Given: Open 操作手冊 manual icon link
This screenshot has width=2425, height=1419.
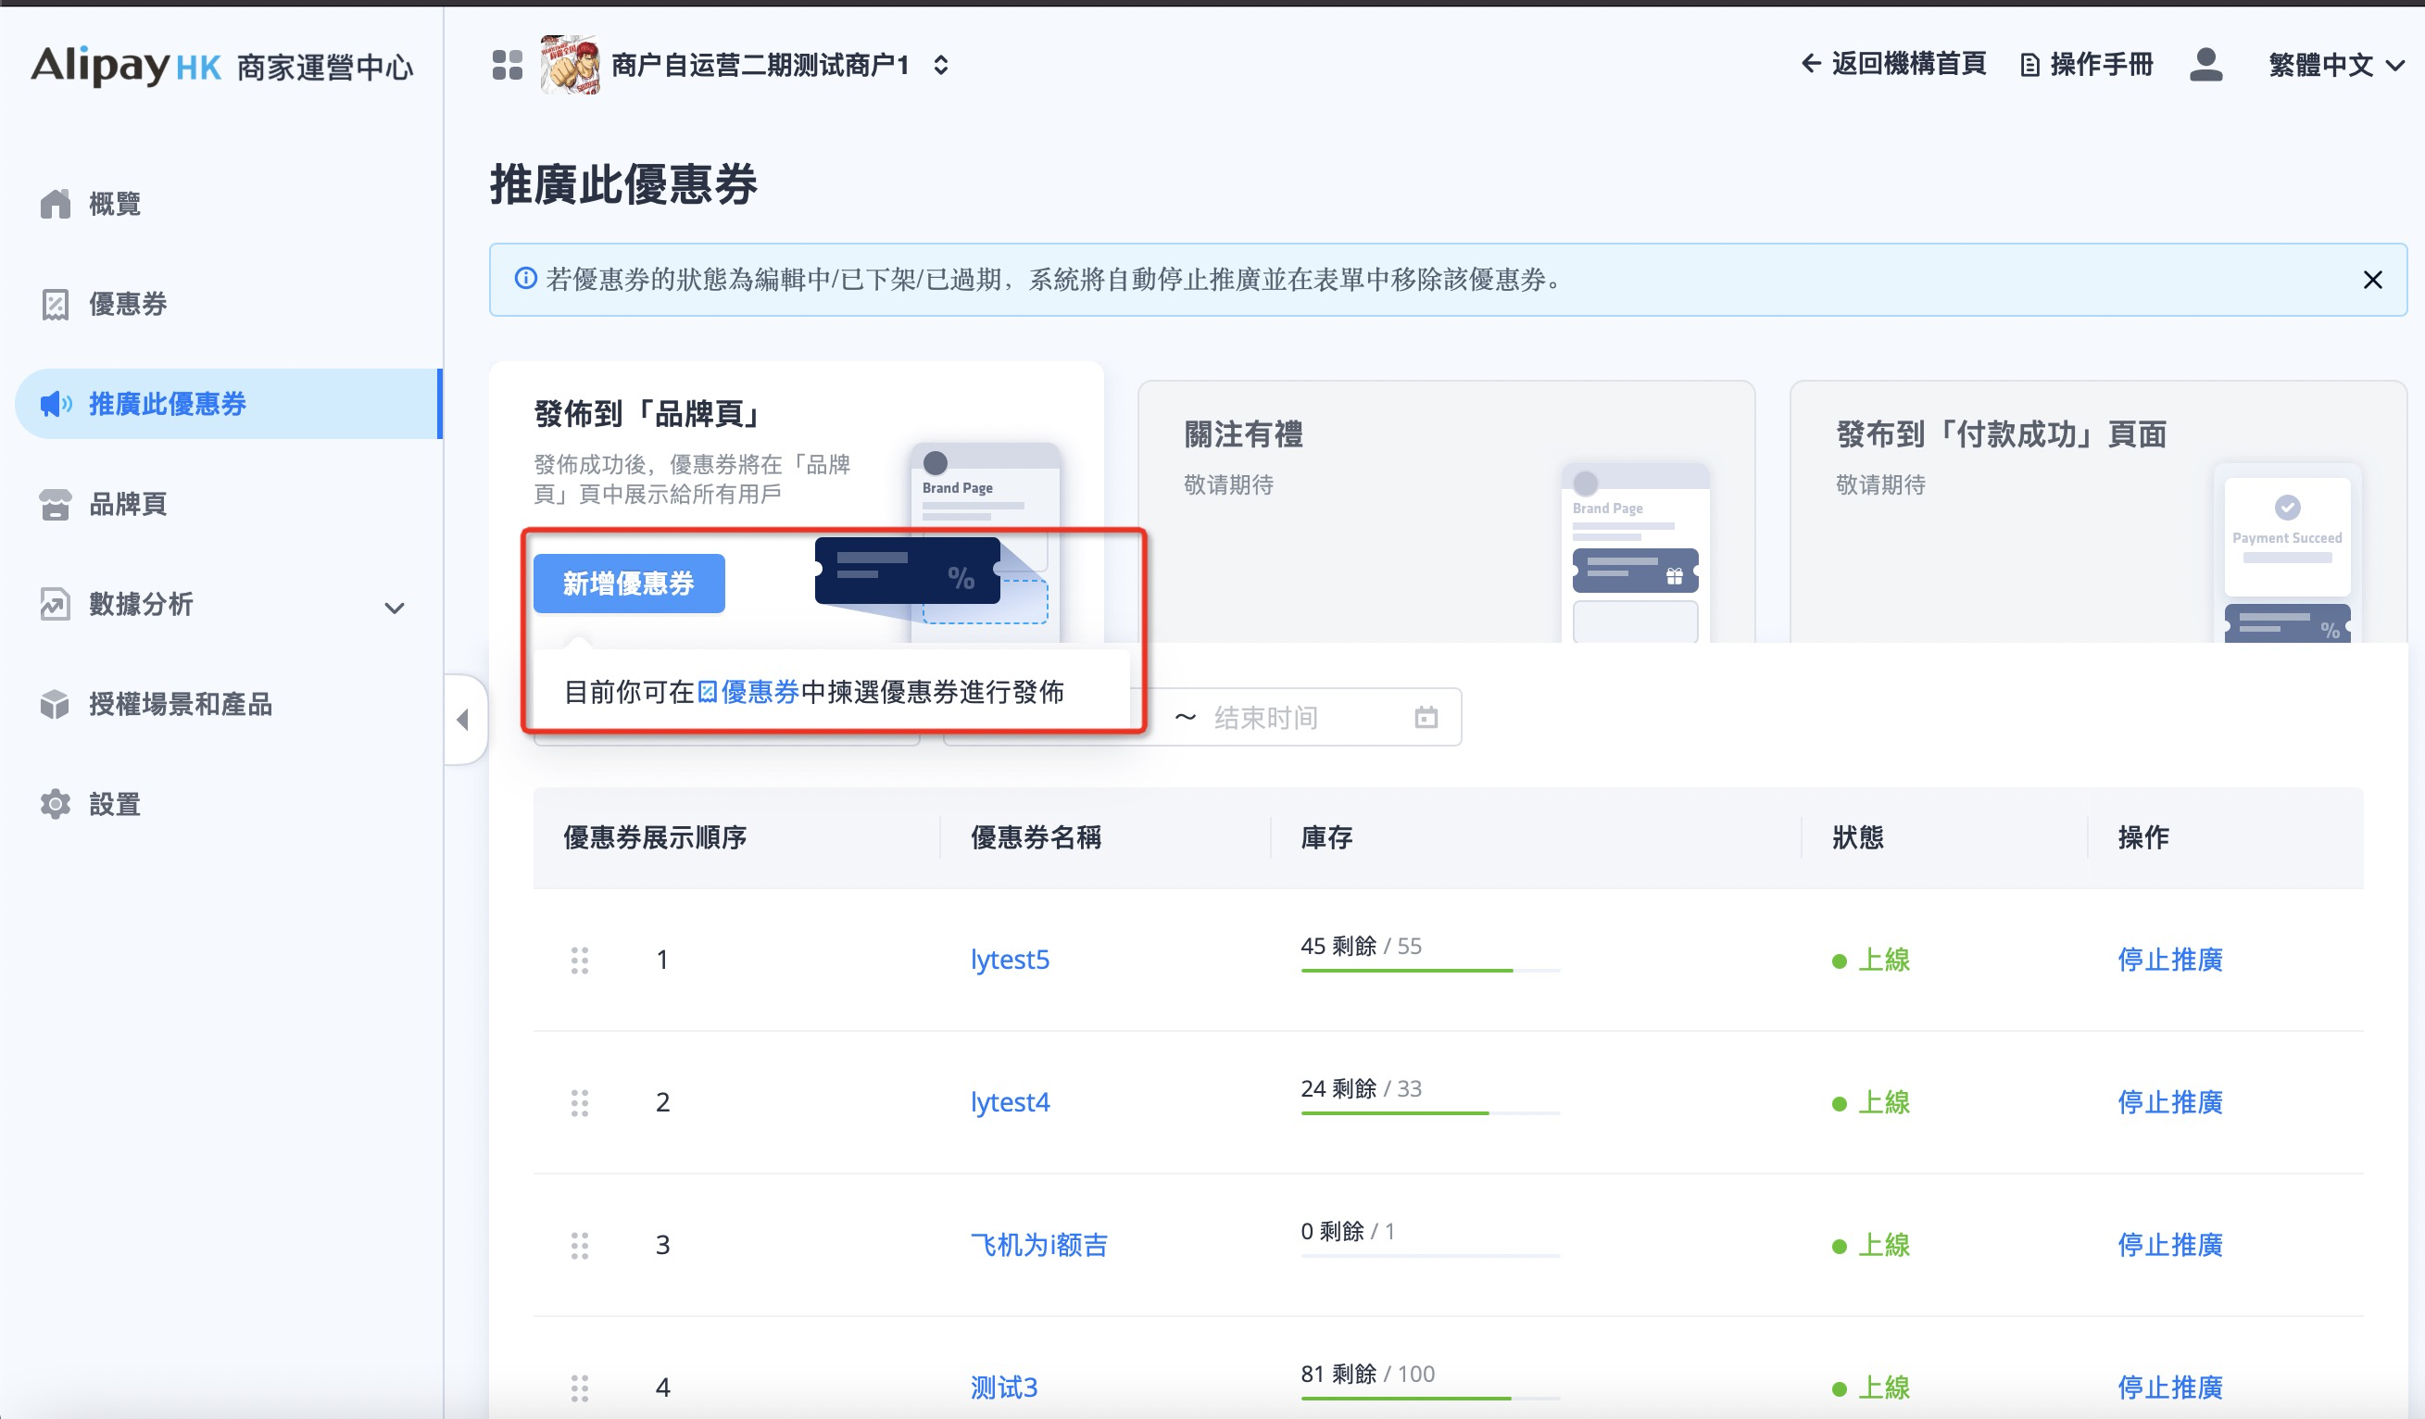Looking at the screenshot, I should click(x=2085, y=65).
